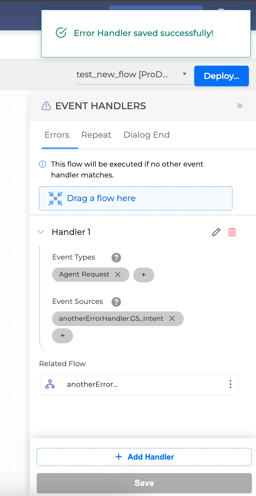256x496 pixels.
Task: Click the Event Types help question mark
Action: point(116,258)
